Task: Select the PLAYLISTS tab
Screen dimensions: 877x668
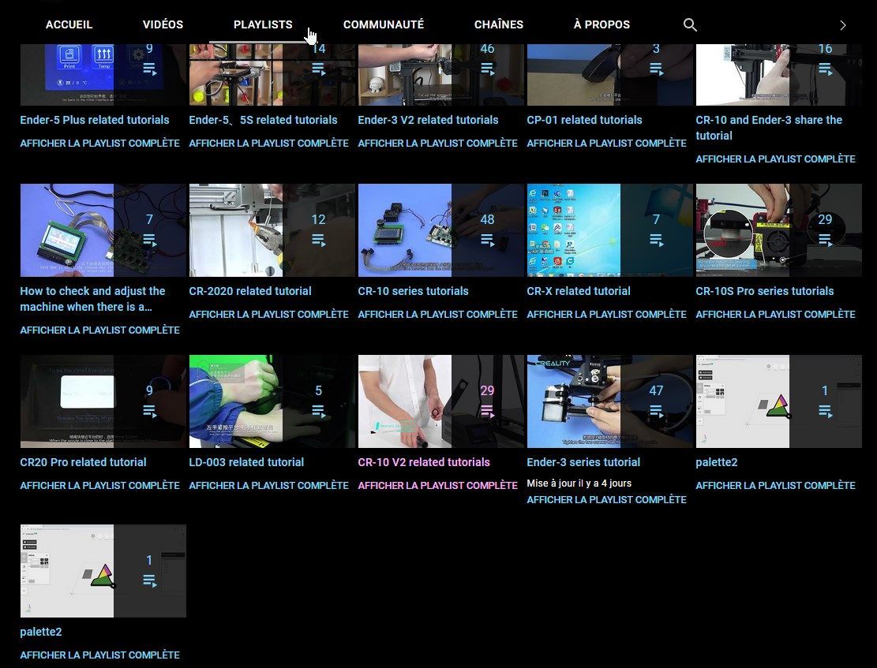Action: coord(263,24)
